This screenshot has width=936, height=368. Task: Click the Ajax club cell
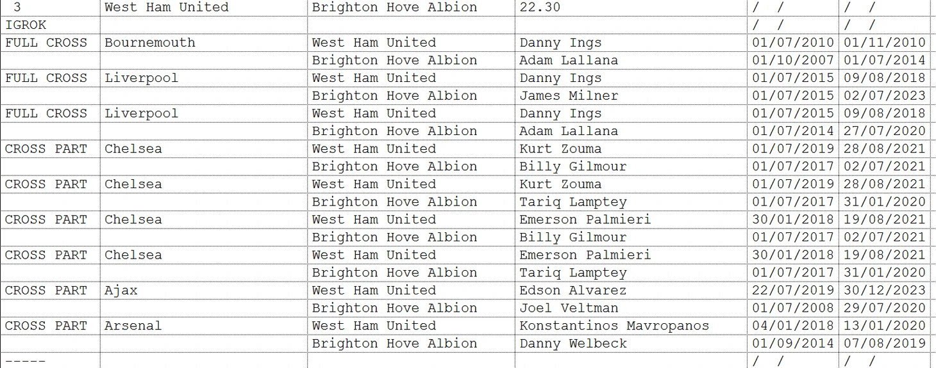click(x=203, y=291)
